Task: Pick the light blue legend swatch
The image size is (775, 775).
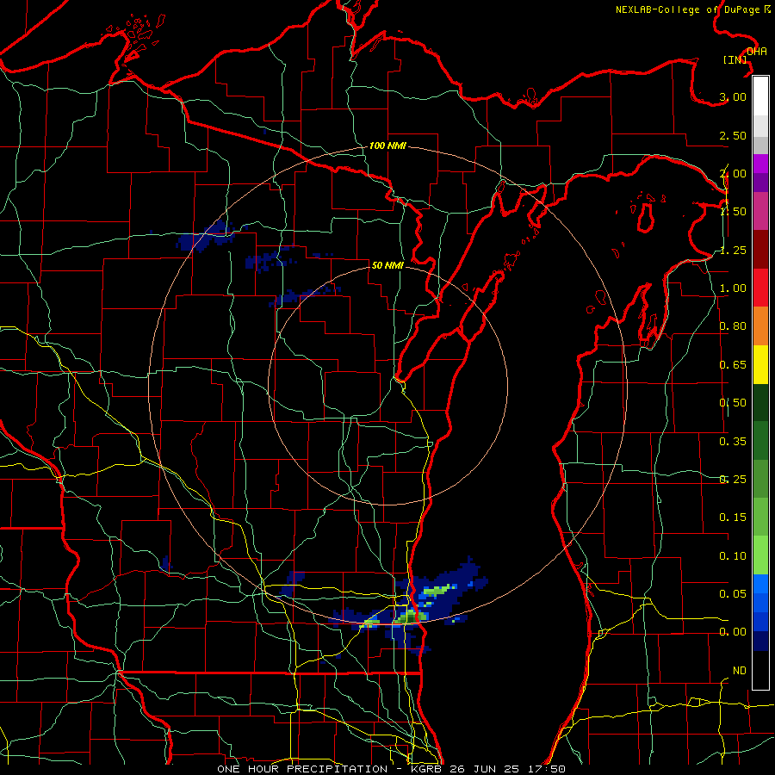Action: 760,584
